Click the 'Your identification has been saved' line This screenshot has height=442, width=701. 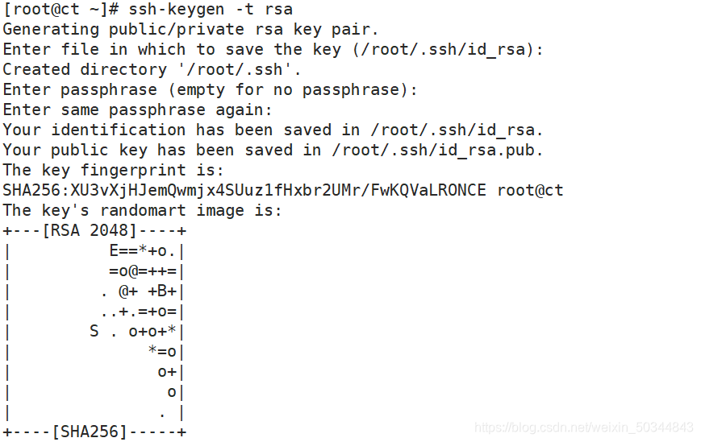point(273,130)
